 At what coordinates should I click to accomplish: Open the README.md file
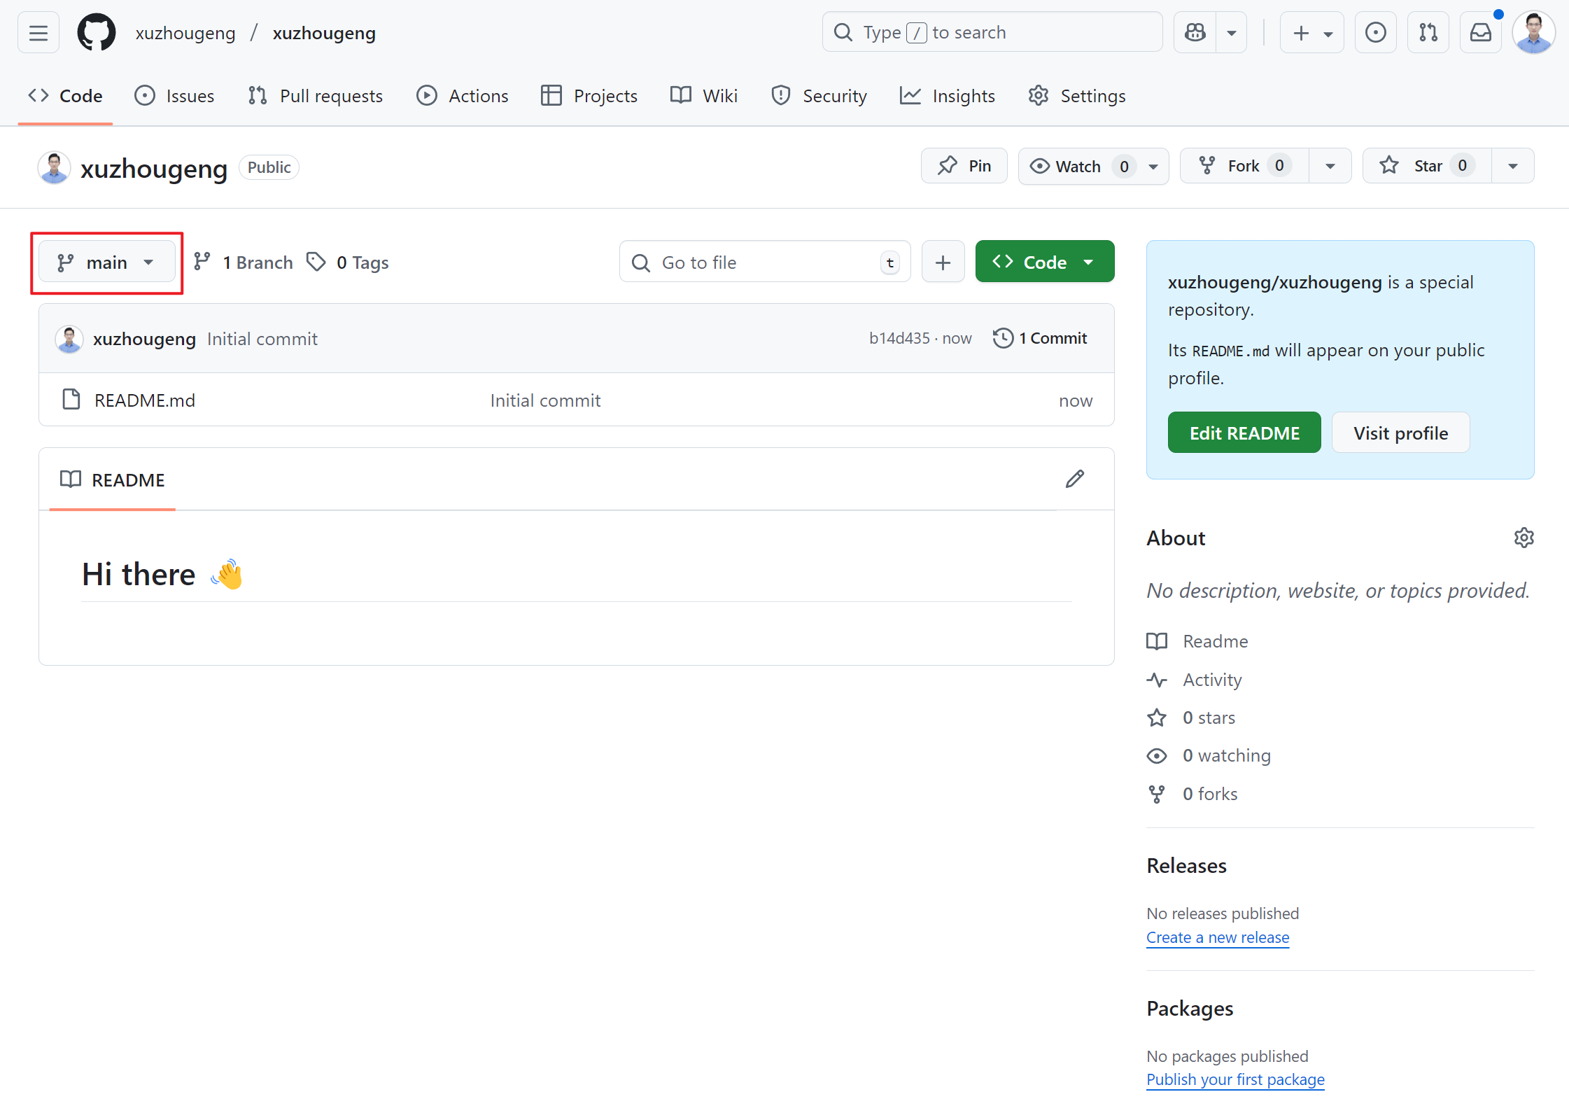pyautogui.click(x=144, y=400)
